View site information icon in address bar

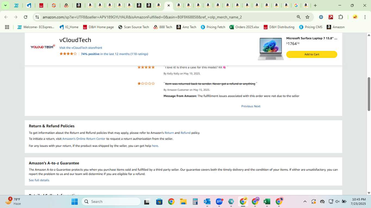point(37,17)
